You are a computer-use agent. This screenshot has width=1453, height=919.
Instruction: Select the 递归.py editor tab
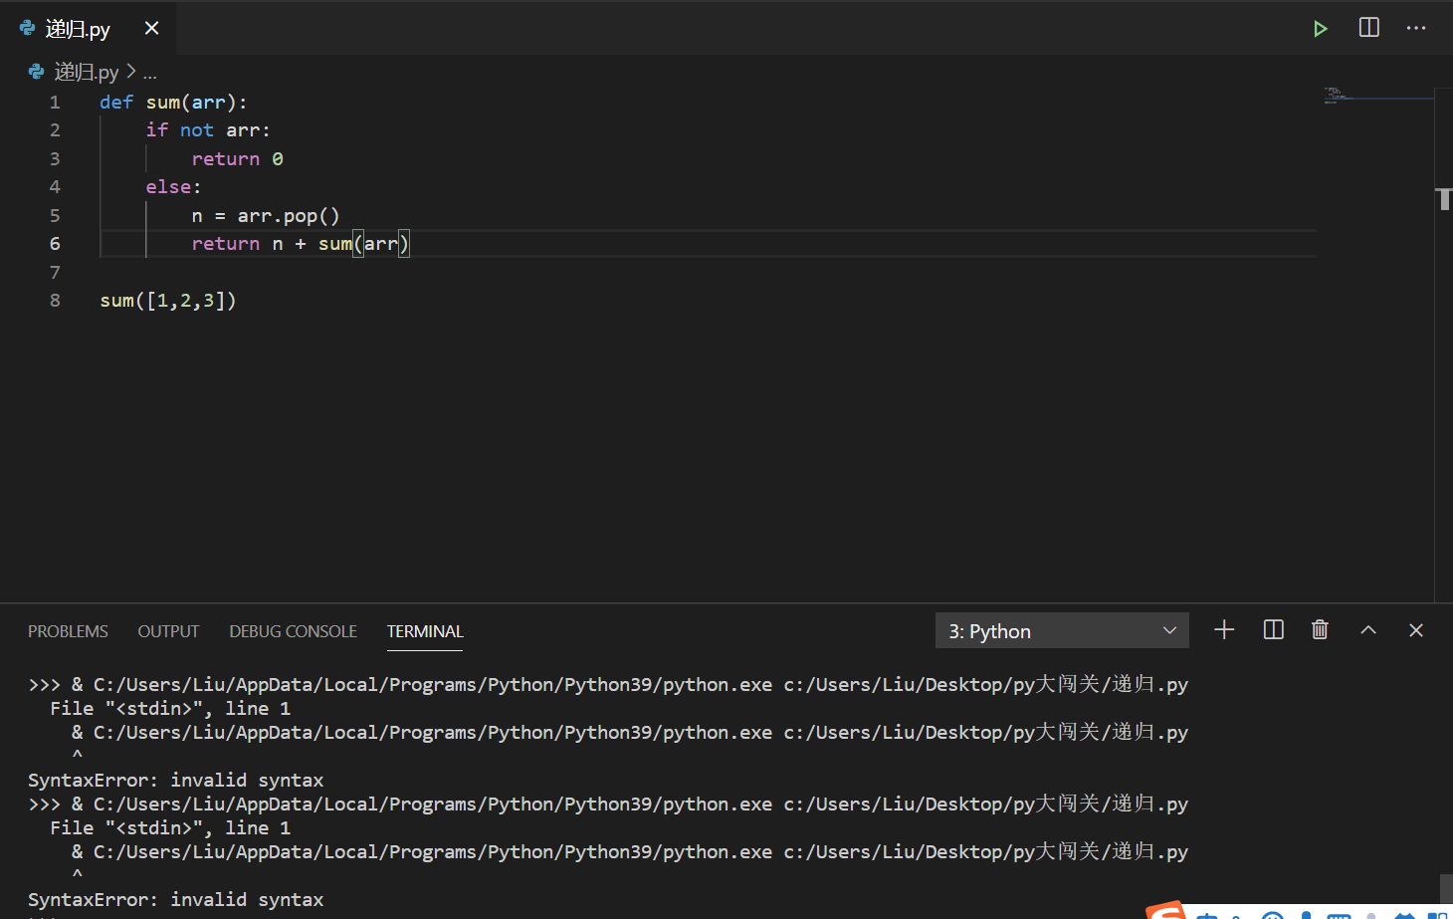[x=89, y=28]
